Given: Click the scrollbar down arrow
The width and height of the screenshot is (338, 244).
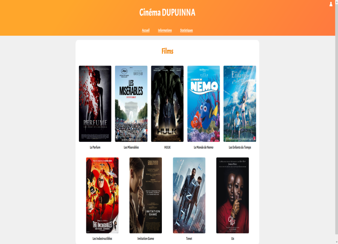Looking at the screenshot, I should (x=336, y=242).
